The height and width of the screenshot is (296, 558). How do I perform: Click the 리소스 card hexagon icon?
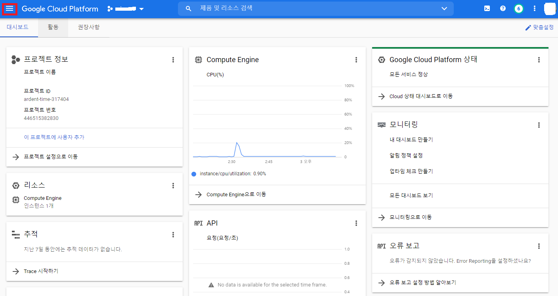point(16,186)
